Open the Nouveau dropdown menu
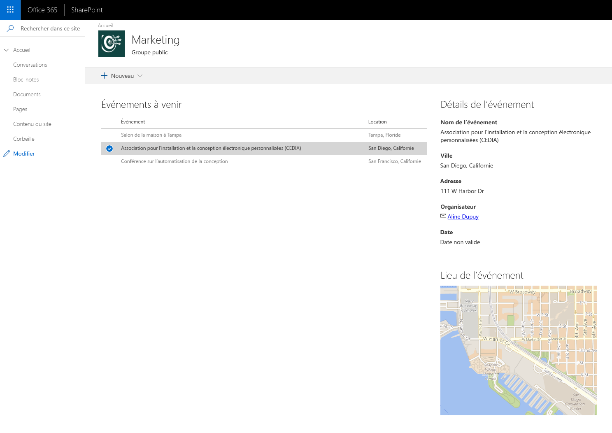Image resolution: width=612 pixels, height=433 pixels. [140, 76]
